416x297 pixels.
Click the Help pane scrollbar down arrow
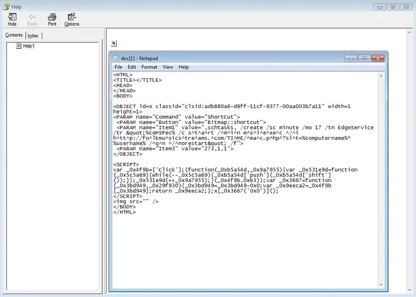coord(410,290)
